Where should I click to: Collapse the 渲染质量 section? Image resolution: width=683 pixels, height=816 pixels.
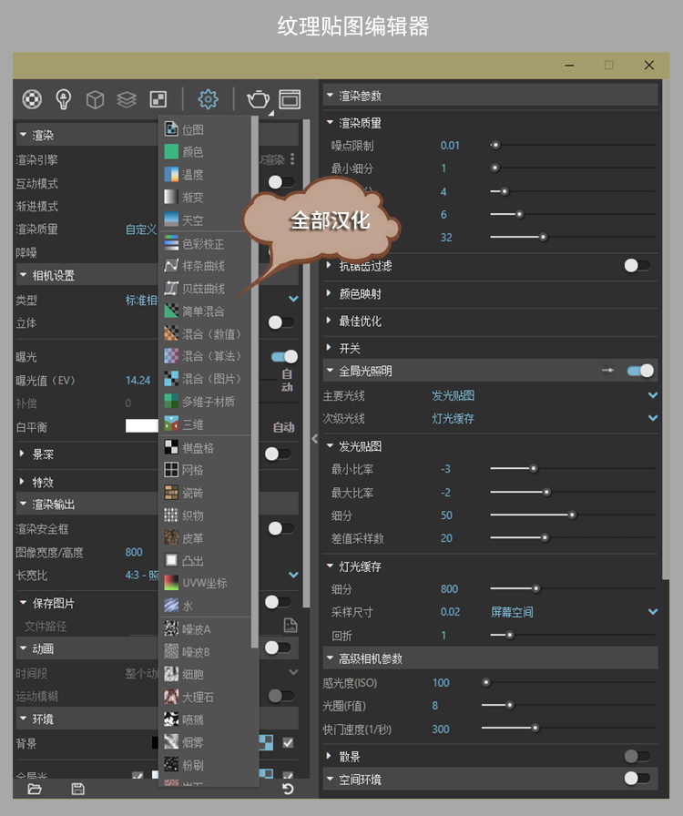coord(330,122)
